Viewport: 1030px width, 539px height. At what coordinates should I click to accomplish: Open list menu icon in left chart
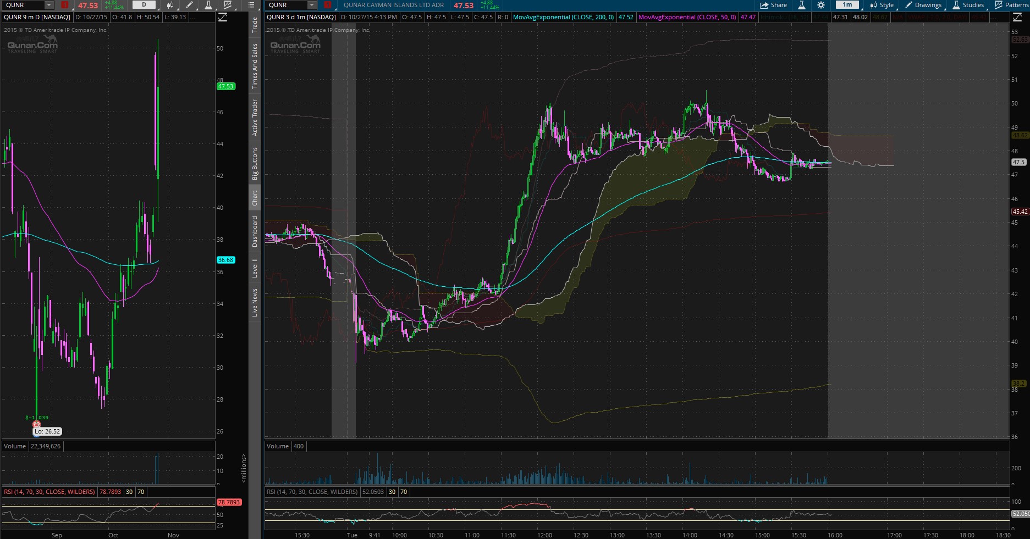[x=251, y=5]
